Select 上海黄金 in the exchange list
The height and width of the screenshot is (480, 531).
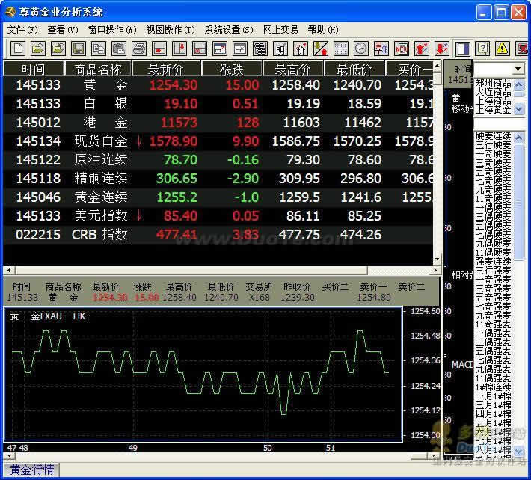493,110
